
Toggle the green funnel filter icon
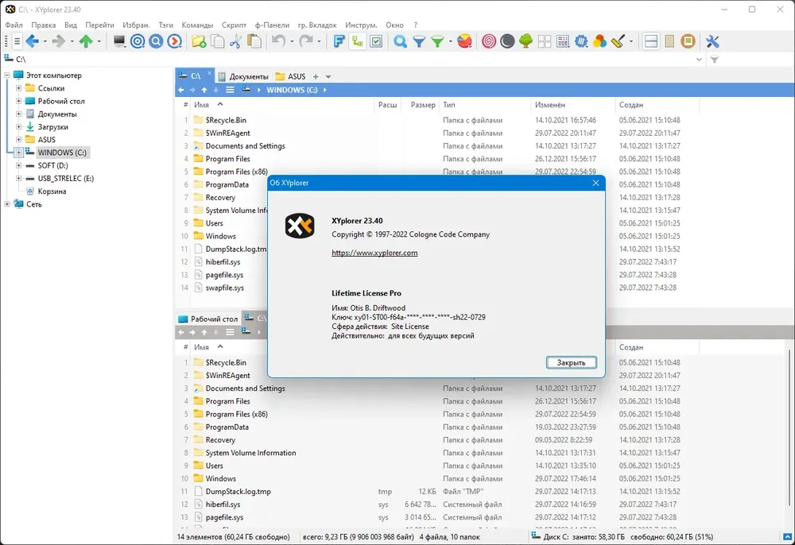coord(437,41)
